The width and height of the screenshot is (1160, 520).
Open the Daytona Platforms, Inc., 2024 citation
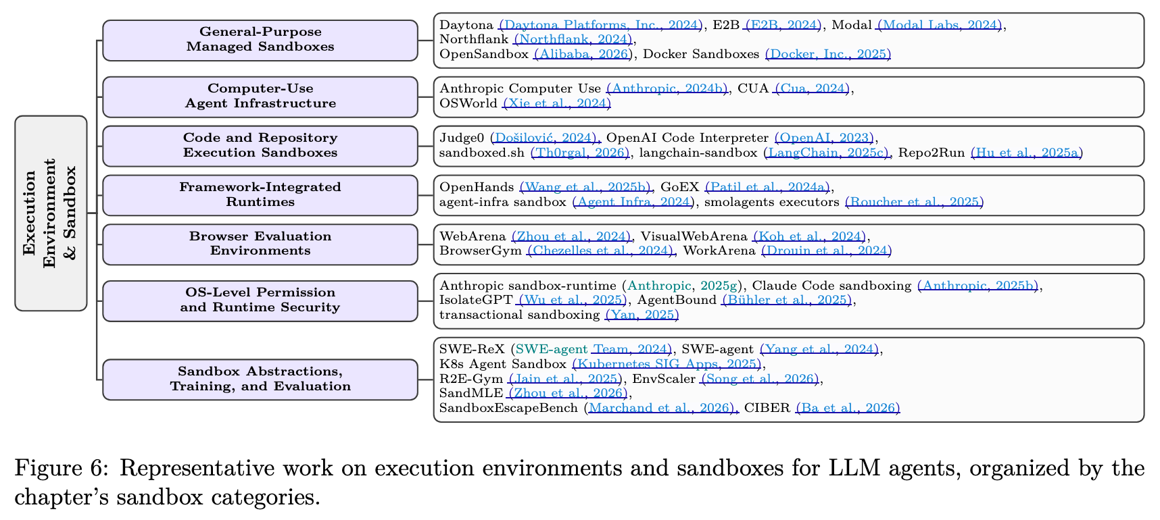pyautogui.click(x=600, y=25)
